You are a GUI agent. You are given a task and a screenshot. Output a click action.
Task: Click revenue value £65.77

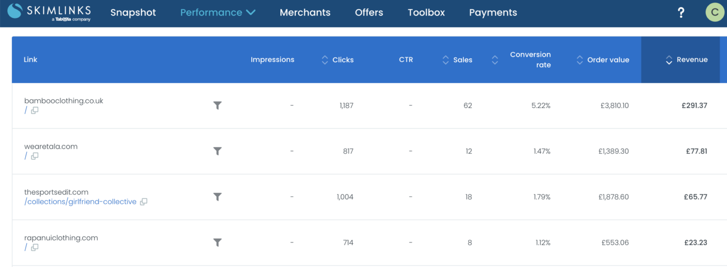[x=695, y=197]
